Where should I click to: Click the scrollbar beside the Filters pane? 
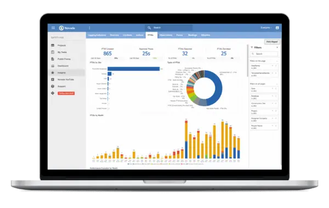(x=248, y=61)
